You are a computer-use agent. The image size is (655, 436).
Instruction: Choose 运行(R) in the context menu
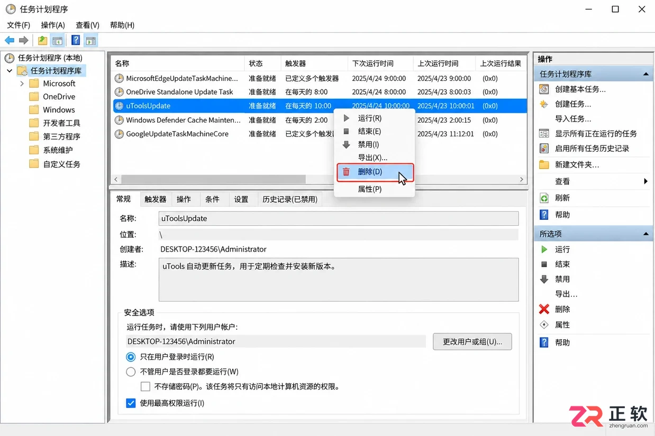click(x=375, y=118)
